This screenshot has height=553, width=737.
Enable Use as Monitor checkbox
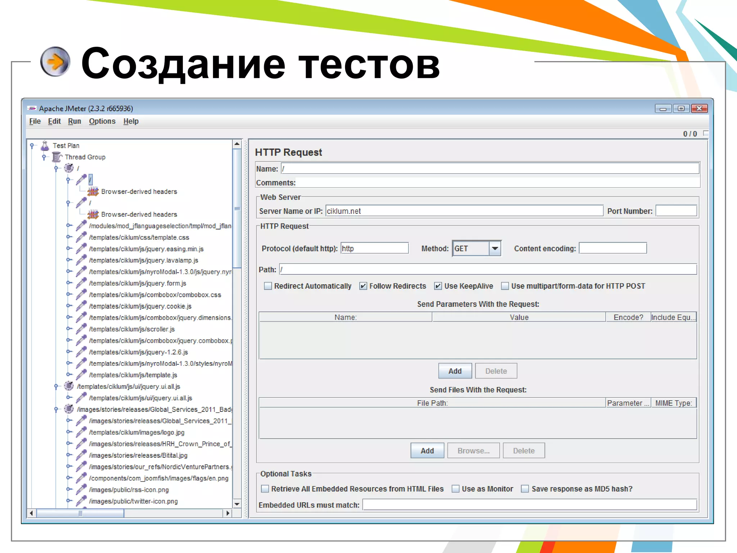(x=456, y=489)
